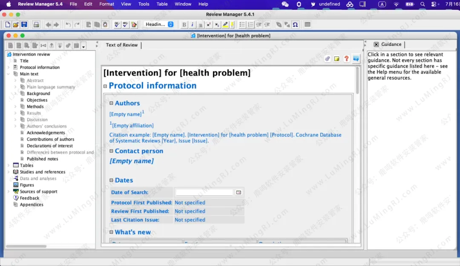This screenshot has width=460, height=266.
Task: Click the Open folder icon
Action: [16, 25]
